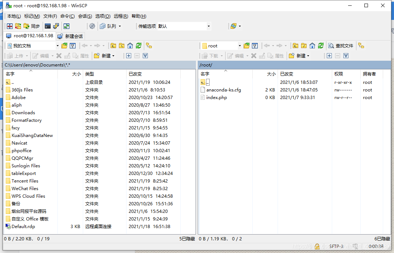Open session in PuTTY icon
Image resolution: width=394 pixels, height=253 pixels.
[56, 26]
